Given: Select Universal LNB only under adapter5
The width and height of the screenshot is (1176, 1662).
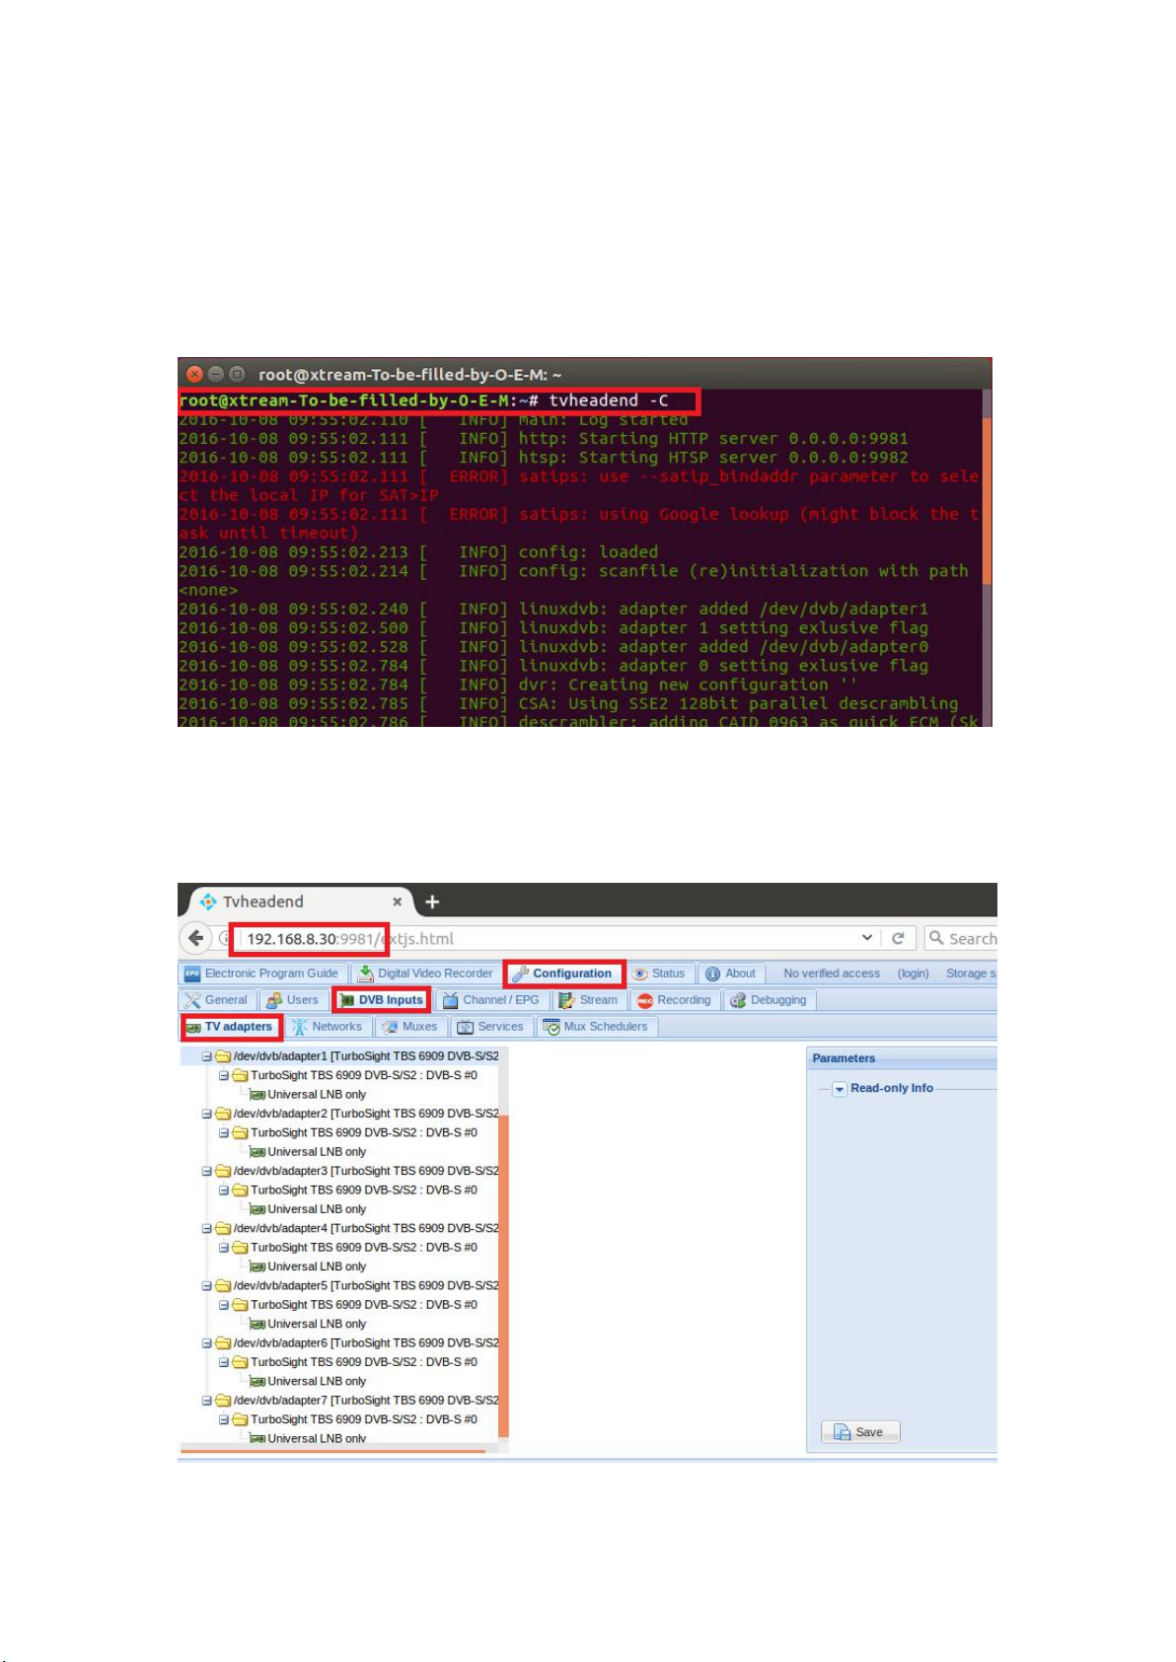Looking at the screenshot, I should pyautogui.click(x=317, y=1324).
